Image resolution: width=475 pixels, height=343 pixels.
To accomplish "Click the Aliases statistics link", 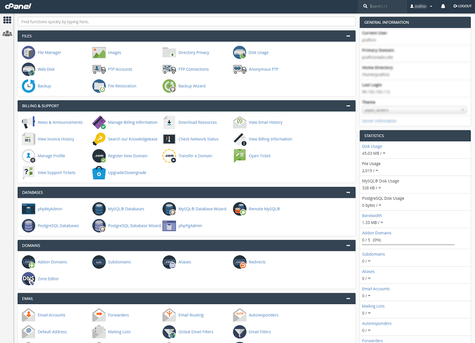I will [369, 271].
